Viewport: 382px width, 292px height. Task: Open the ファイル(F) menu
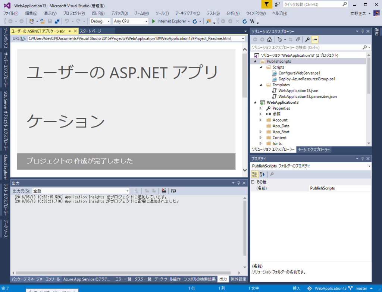click(x=11, y=13)
